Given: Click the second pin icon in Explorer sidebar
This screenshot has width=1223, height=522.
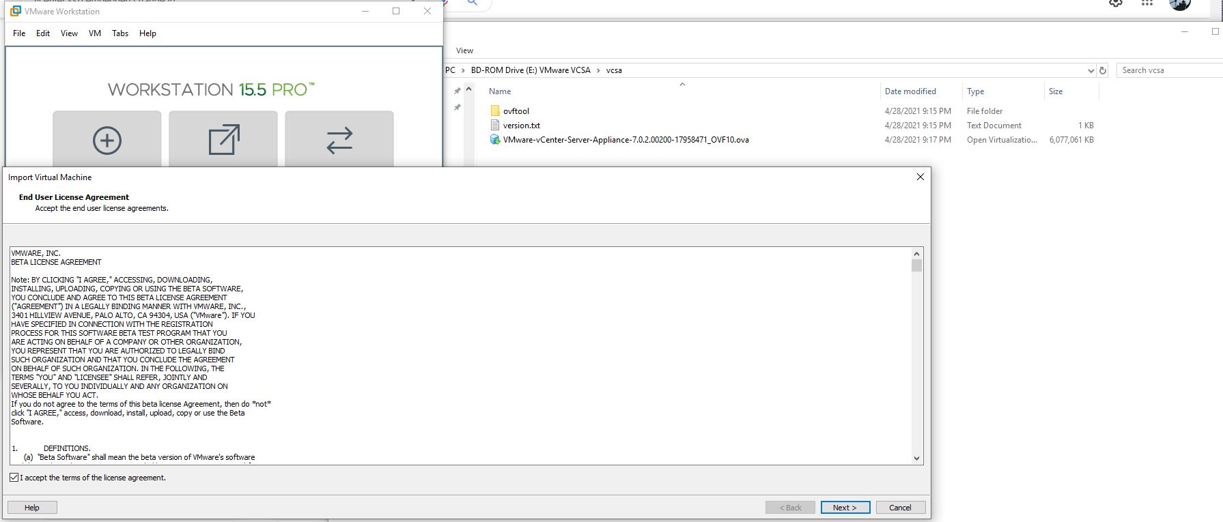Looking at the screenshot, I should [x=458, y=107].
